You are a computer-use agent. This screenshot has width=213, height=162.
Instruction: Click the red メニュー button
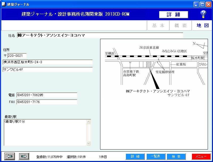click(x=201, y=156)
